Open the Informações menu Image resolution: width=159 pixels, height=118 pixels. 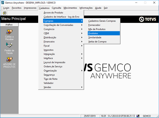point(86,8)
